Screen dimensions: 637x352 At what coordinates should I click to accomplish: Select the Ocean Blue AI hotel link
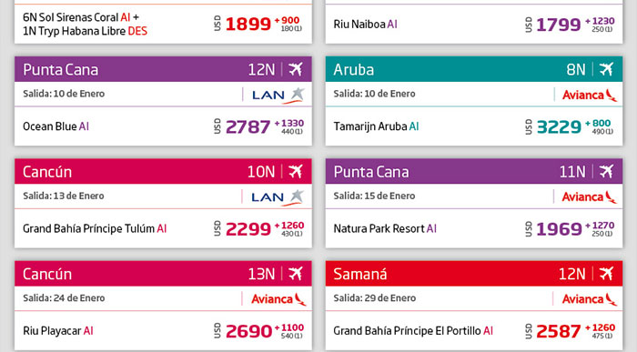click(x=56, y=126)
